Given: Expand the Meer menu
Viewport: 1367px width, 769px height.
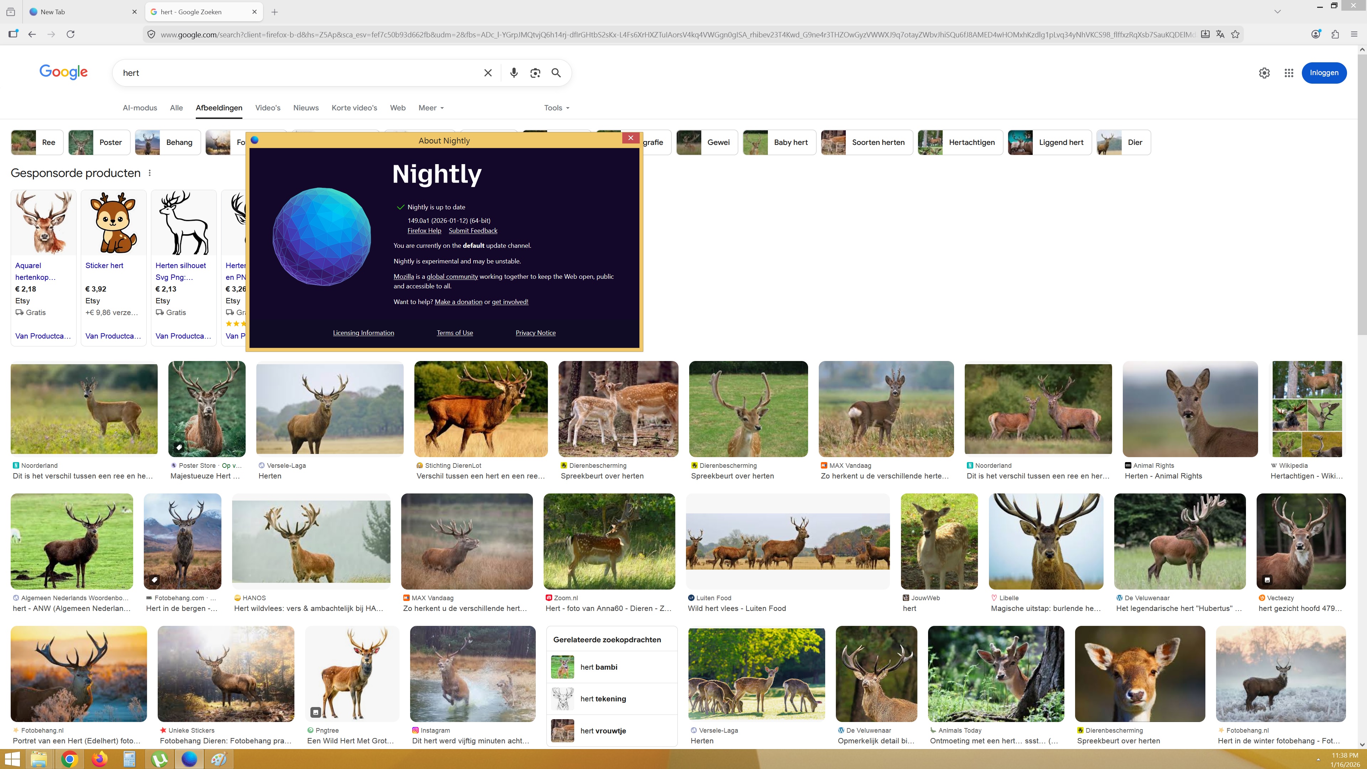Looking at the screenshot, I should click(x=430, y=108).
